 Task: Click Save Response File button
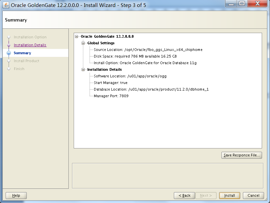click(x=242, y=155)
